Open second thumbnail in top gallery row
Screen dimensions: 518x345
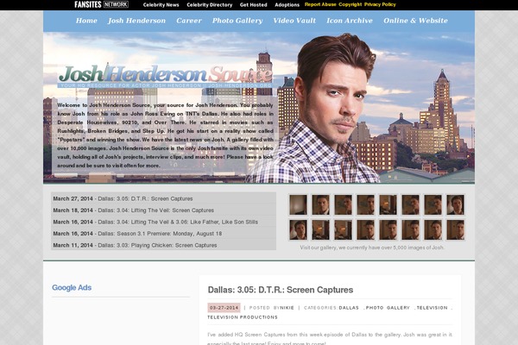[x=321, y=204]
